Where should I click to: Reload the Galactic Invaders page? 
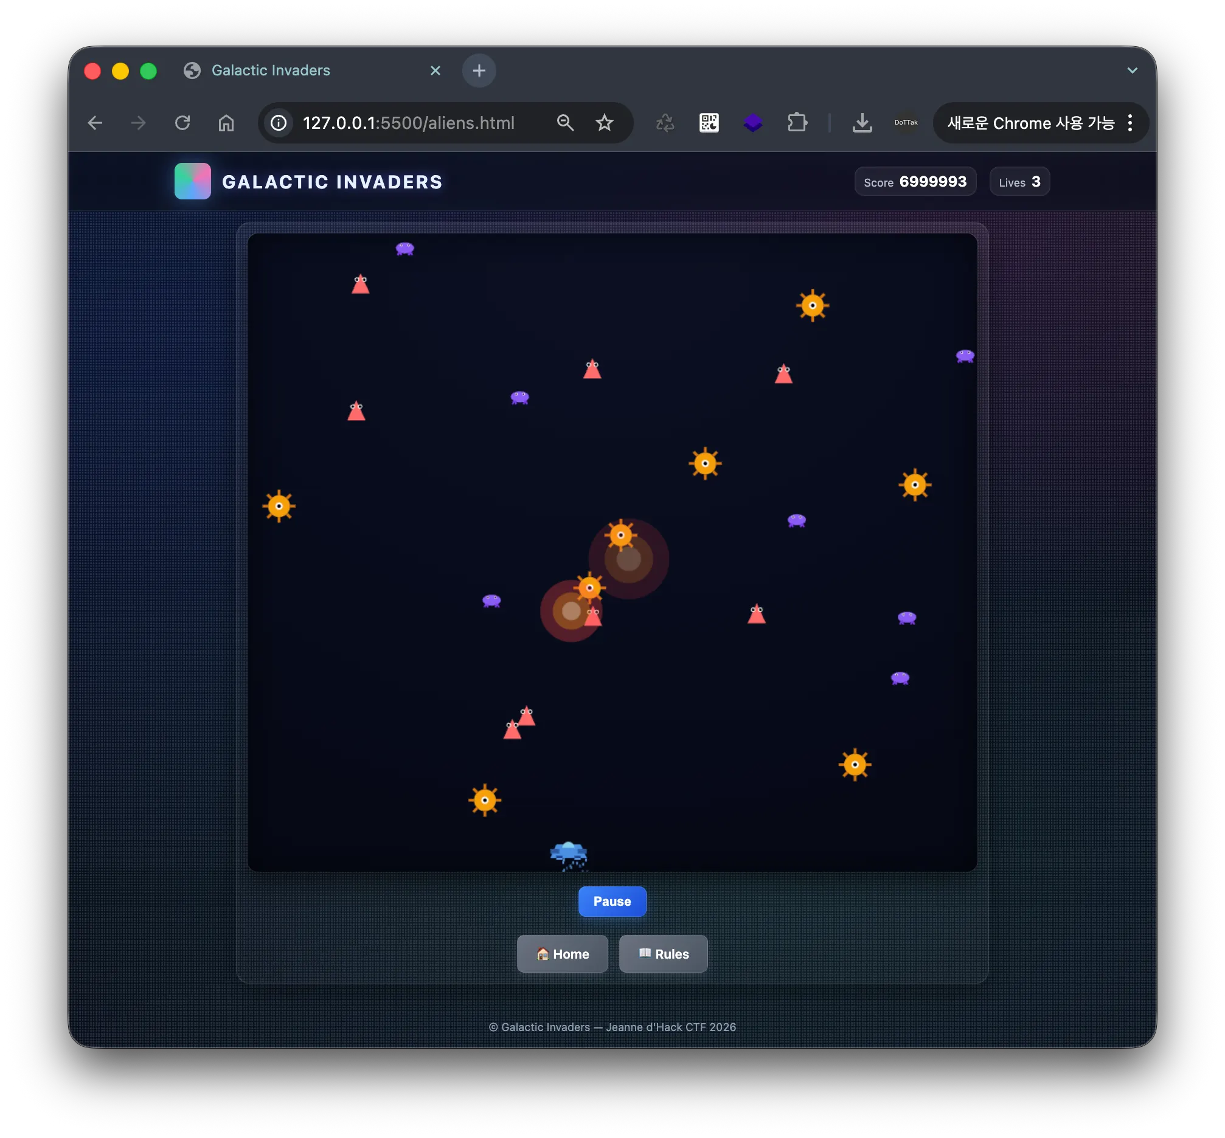(182, 123)
